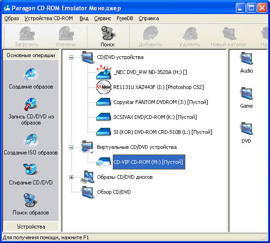Select the CD/DVD устройства label

pyautogui.click(x=120, y=57)
